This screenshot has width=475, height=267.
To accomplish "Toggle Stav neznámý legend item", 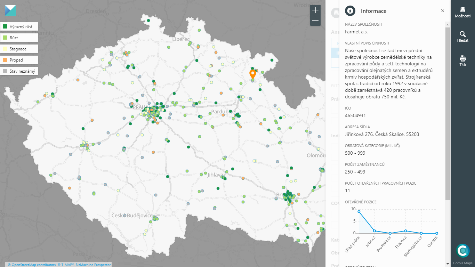I will (19, 71).
